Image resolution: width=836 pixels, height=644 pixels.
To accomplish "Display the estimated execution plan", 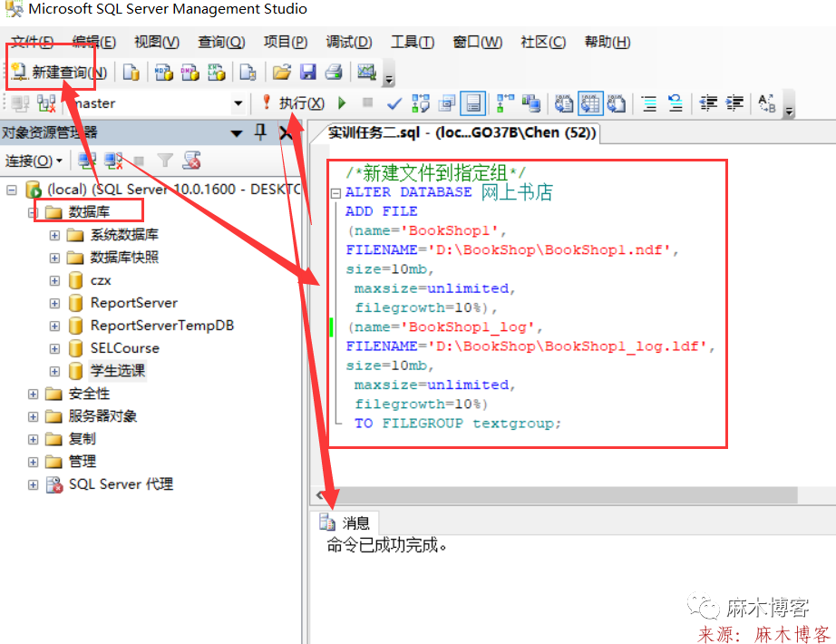I will pyautogui.click(x=421, y=103).
